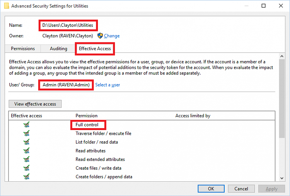Click the Change owner link

coord(112,36)
